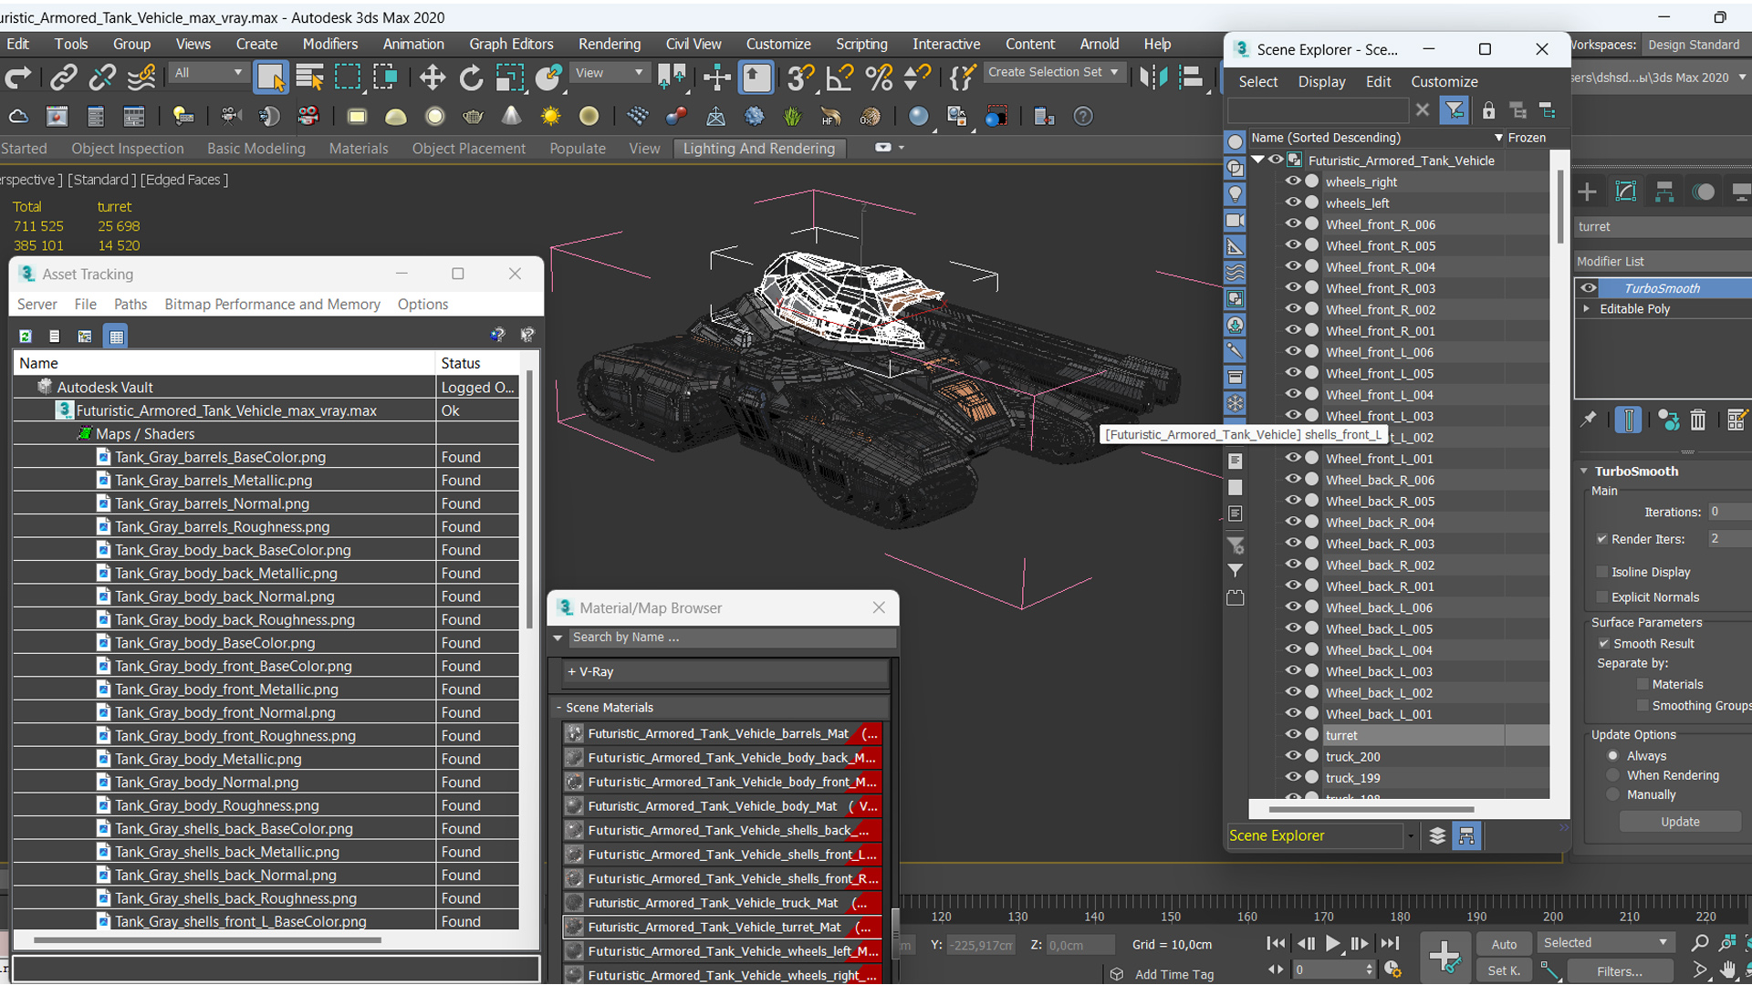Click the Select by Name icon

(310, 78)
